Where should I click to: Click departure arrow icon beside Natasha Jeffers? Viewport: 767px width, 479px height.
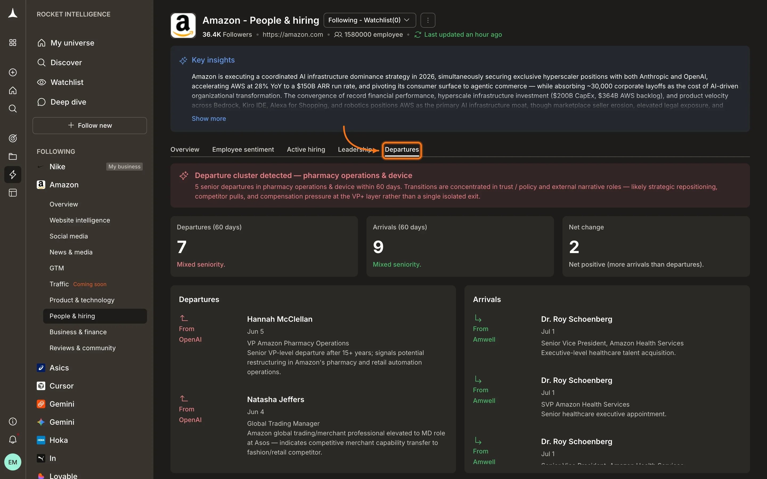coord(184,398)
